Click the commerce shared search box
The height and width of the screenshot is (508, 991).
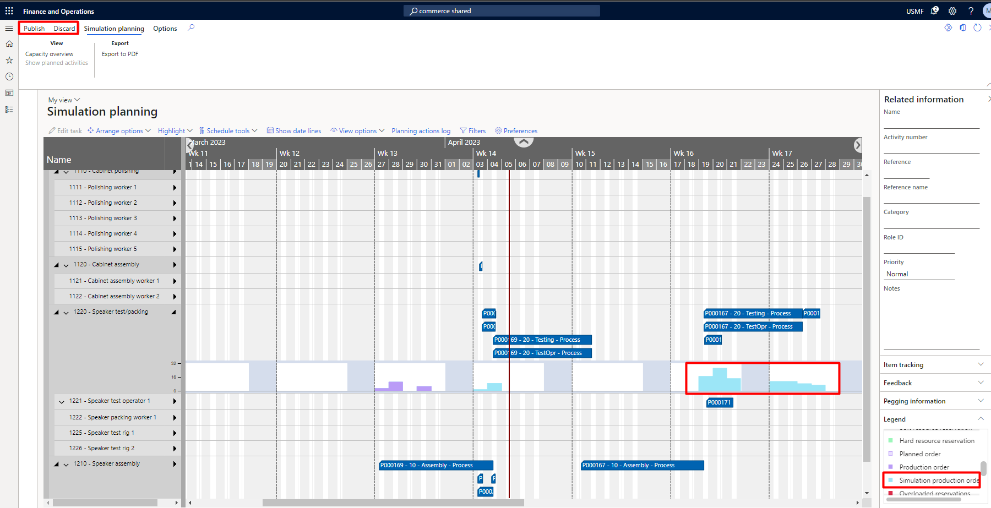[502, 11]
